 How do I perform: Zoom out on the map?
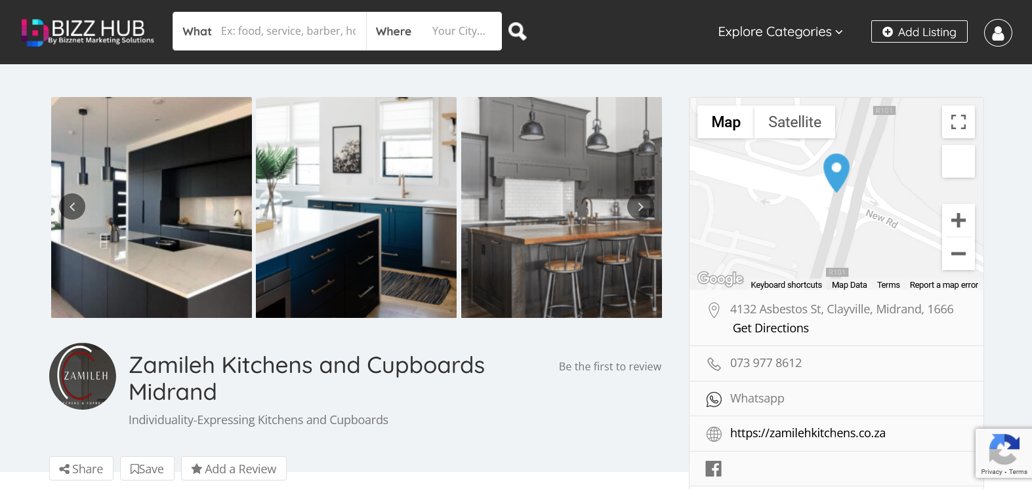coord(958,254)
